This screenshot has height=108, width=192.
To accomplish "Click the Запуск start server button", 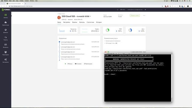I will pos(70,64).
